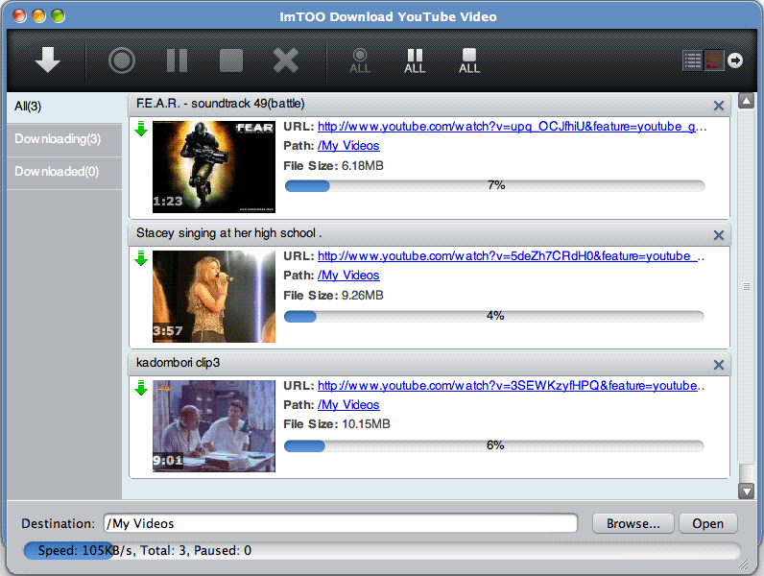
Task: Click the kadombori clip3 title
Action: tap(178, 363)
